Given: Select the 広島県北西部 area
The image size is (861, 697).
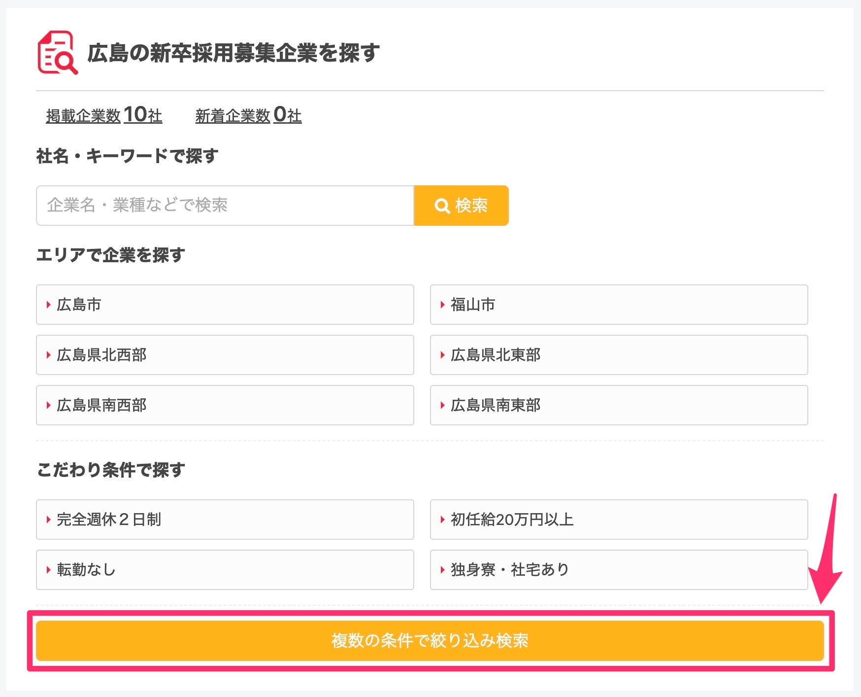Looking at the screenshot, I should pyautogui.click(x=225, y=355).
